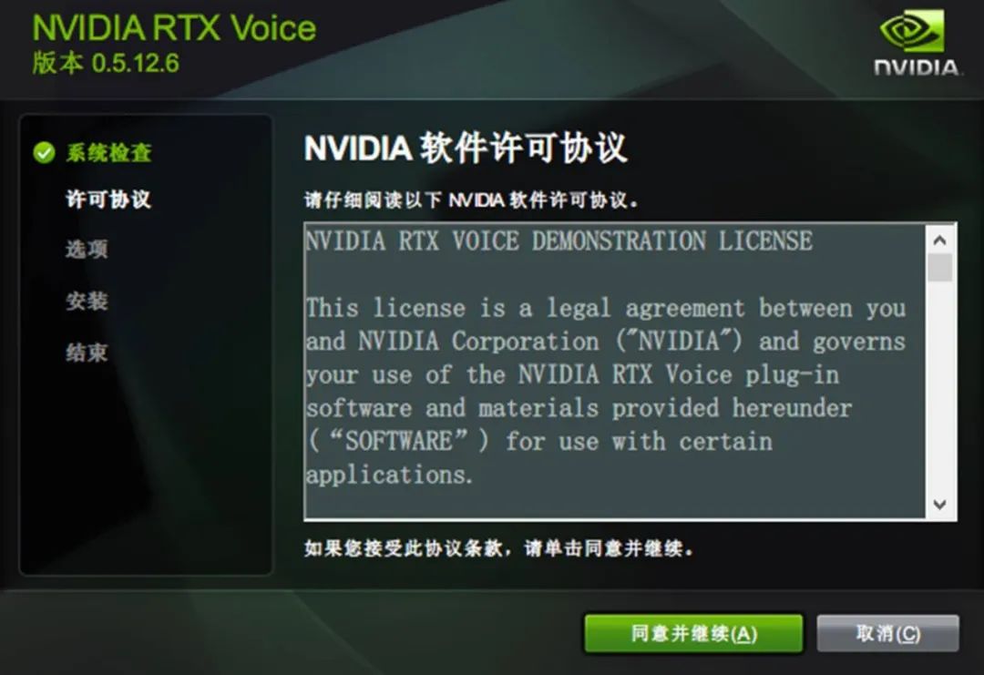Click the 如果您接受此协议条款 notice text

tap(499, 548)
